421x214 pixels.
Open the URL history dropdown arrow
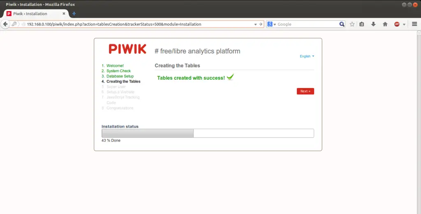point(255,24)
